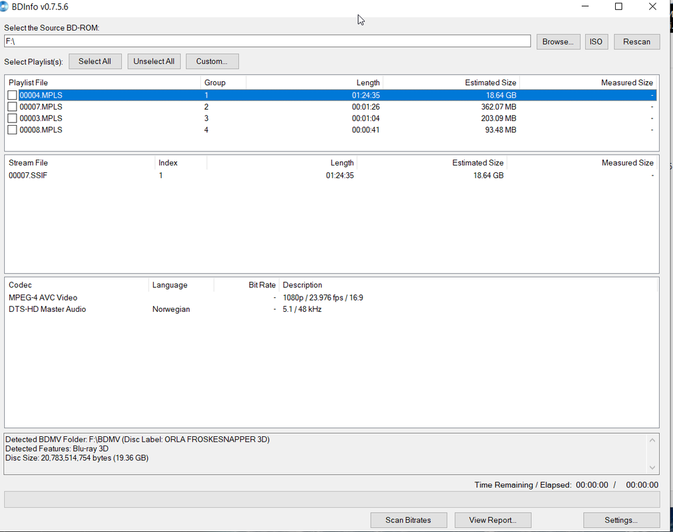Click the scan progress bar
The image size is (673, 532).
332,499
